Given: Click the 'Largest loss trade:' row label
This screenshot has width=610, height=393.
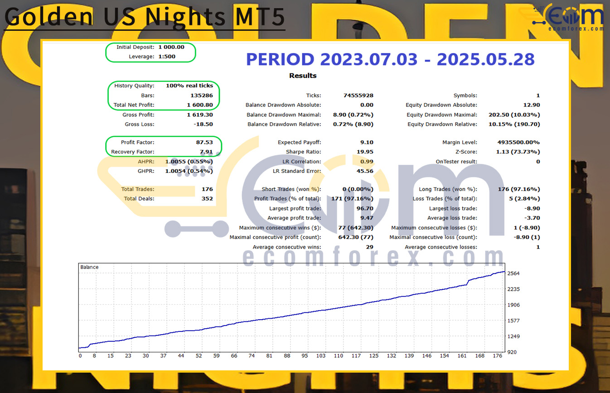Looking at the screenshot, I should (453, 209).
